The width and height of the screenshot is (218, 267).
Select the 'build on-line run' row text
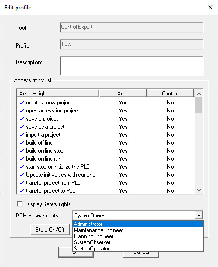click(44, 159)
